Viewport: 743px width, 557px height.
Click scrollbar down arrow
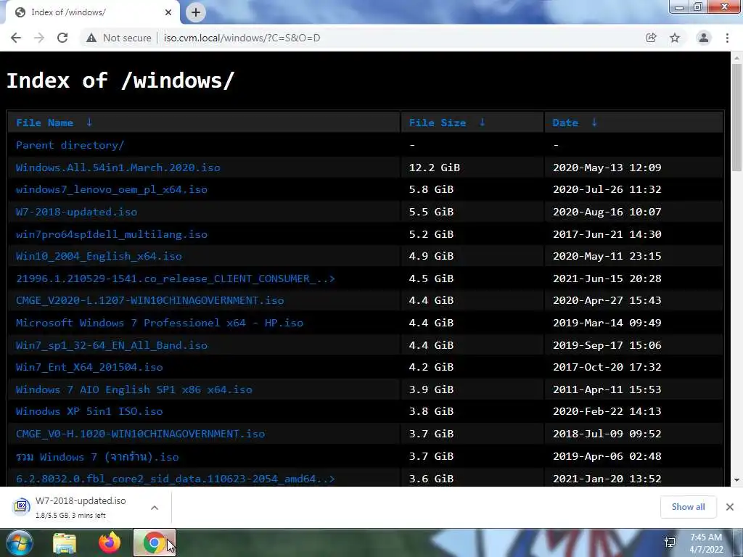(736, 480)
